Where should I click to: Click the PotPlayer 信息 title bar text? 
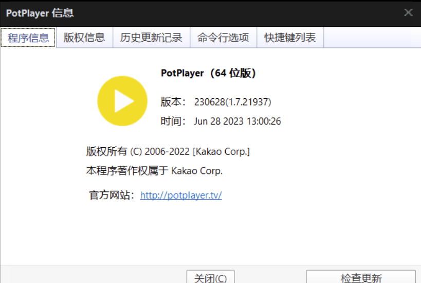40,13
